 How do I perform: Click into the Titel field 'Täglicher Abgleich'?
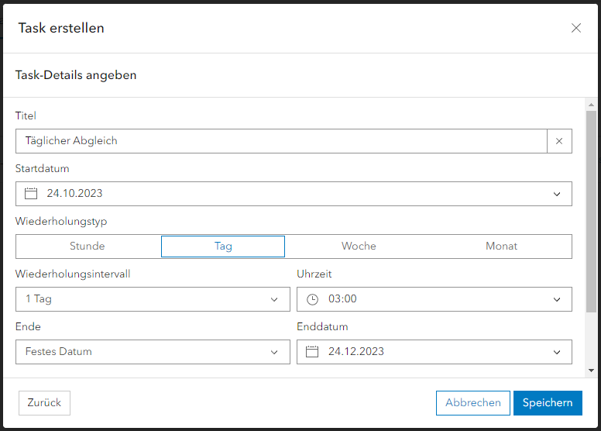pos(281,141)
